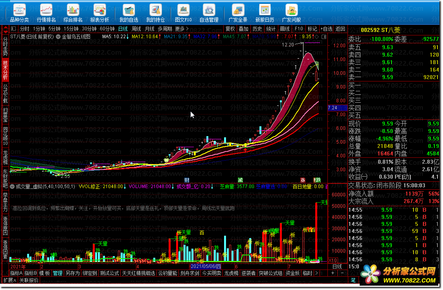Open 新股日历 calendar icon
Image resolution: width=443 pixels, height=290 pixels.
[x=265, y=13]
